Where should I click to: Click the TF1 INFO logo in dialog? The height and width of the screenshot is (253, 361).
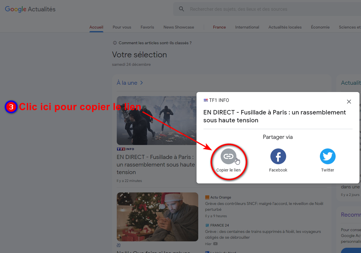205,100
